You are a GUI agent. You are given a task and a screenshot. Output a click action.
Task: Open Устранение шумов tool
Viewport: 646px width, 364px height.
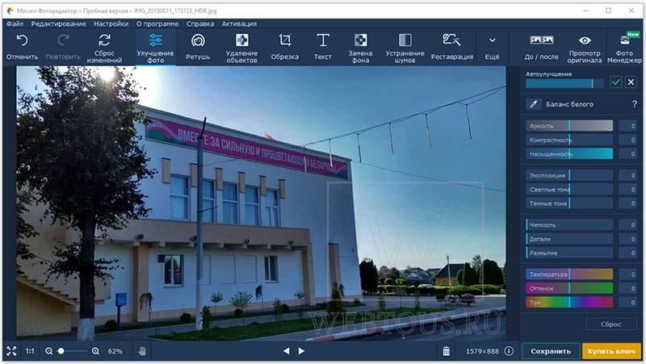(405, 48)
